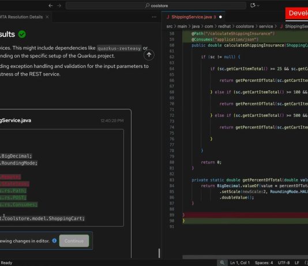Image resolution: width=308 pixels, height=266 pixels.
Task: Change encoding via UTF-8 status item
Action: tap(284, 263)
